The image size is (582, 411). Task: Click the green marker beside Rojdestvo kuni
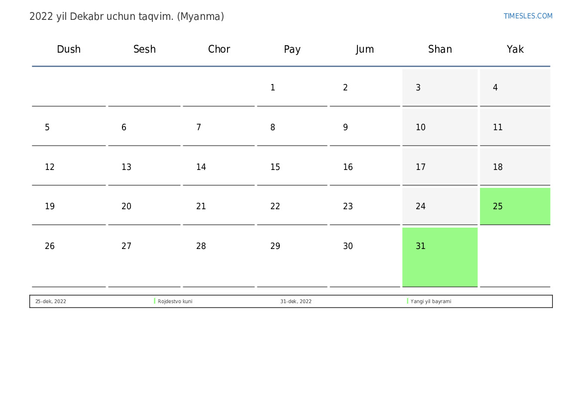pos(155,301)
